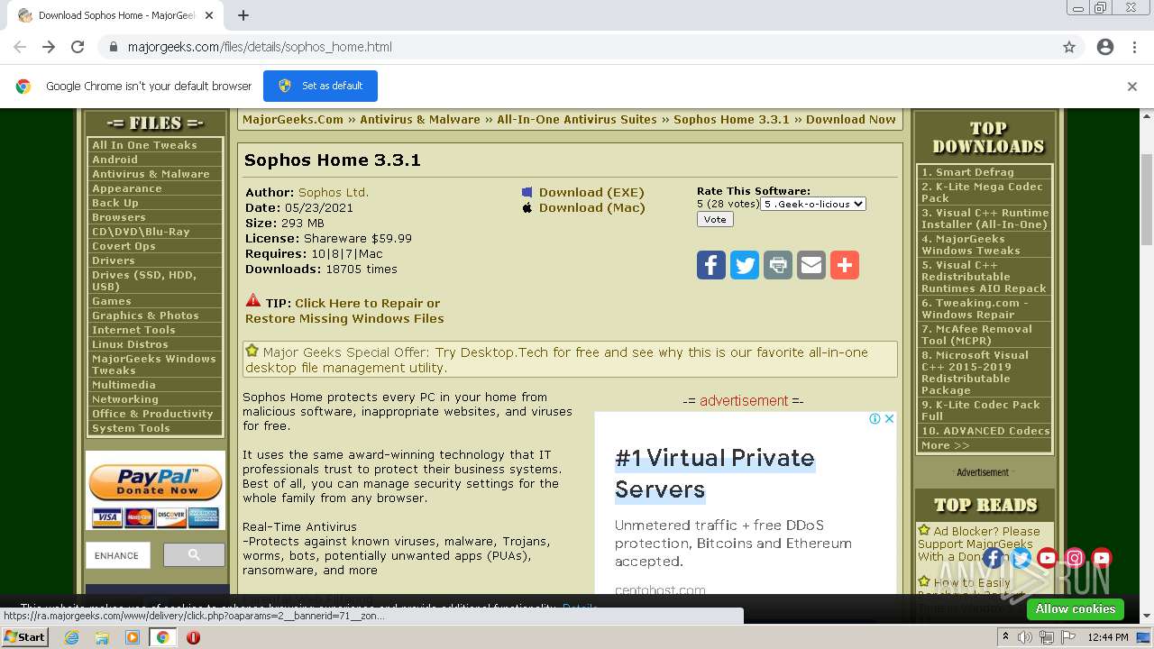Open the #1 Virtual Private Servers ad
This screenshot has width=1154, height=649.
tap(714, 473)
